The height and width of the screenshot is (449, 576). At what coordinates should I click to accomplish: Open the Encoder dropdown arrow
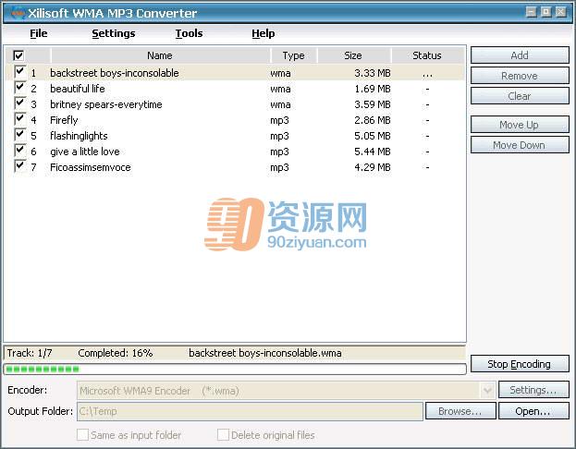click(x=487, y=390)
